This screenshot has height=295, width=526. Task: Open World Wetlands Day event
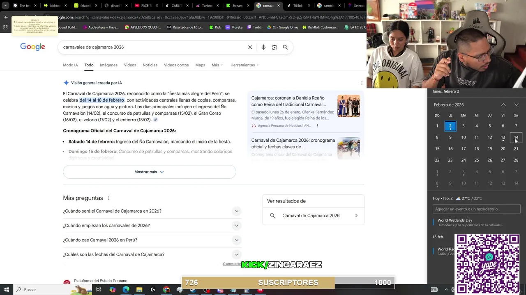[x=476, y=222]
